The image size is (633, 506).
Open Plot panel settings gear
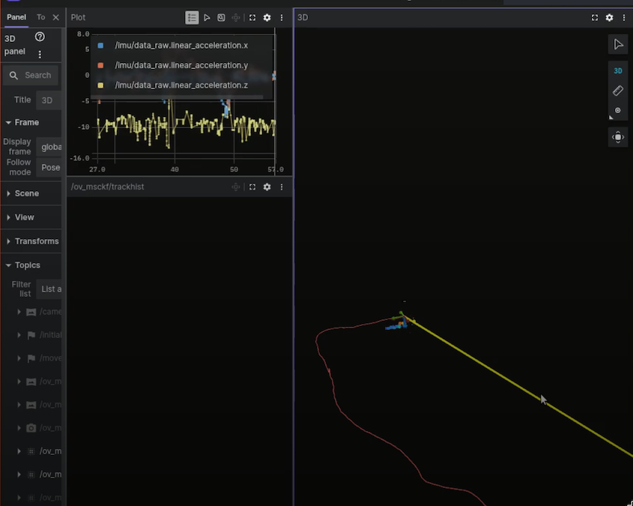click(x=267, y=18)
